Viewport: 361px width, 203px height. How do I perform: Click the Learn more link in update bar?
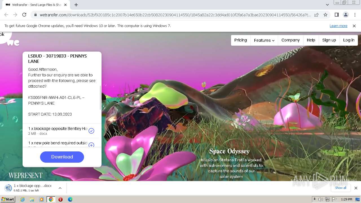point(338,26)
